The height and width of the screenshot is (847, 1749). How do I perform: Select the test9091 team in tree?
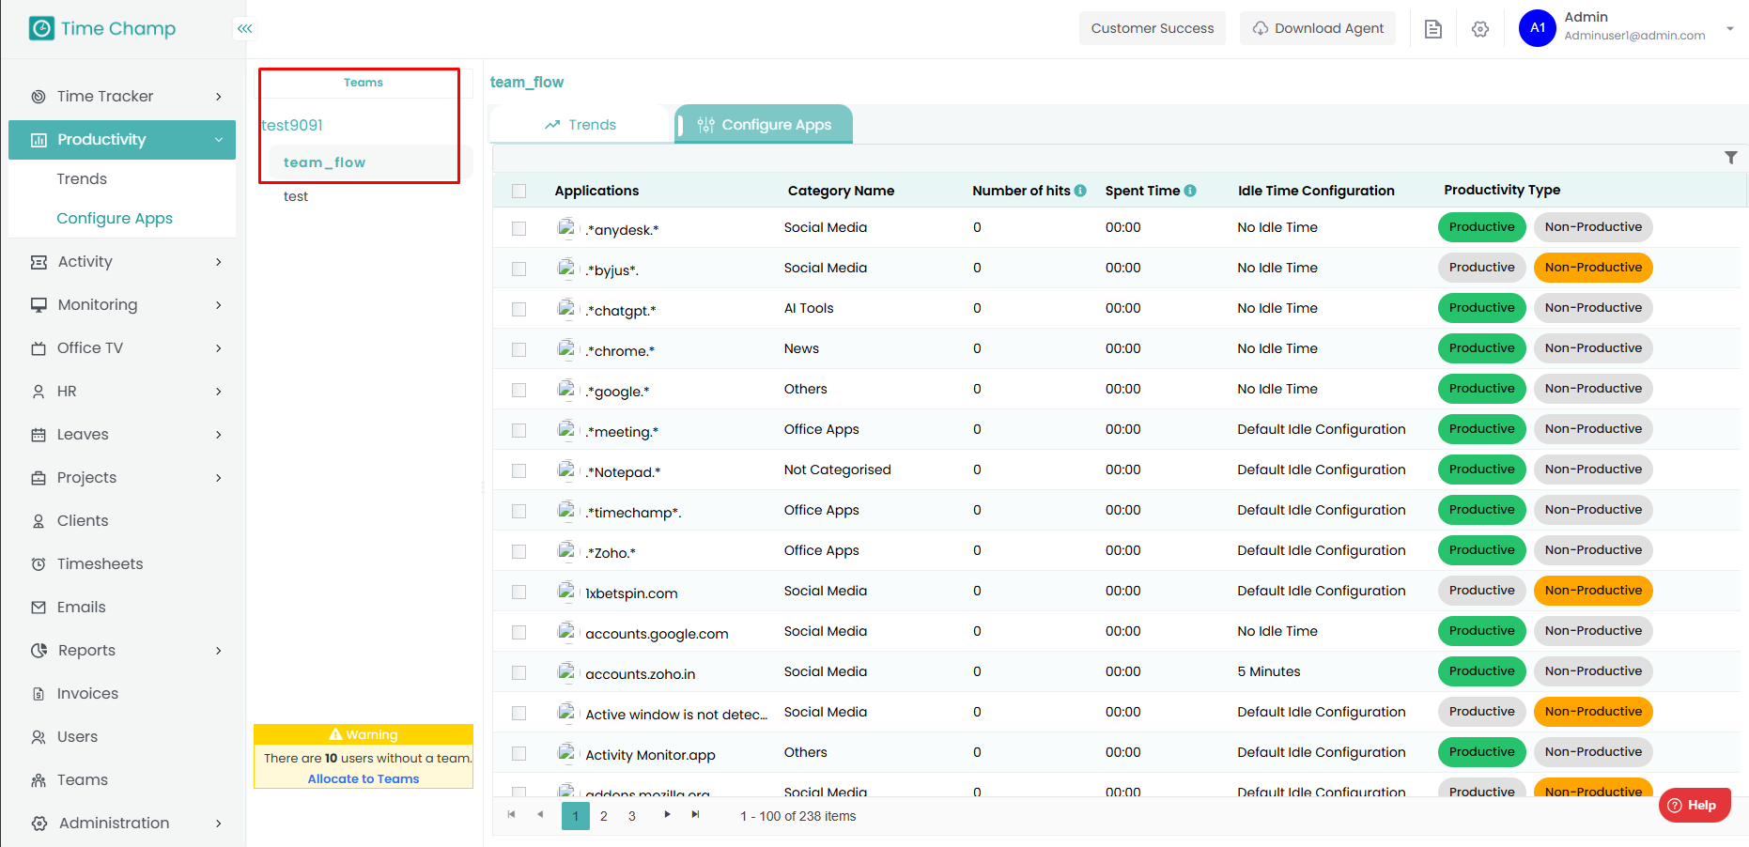pyautogui.click(x=292, y=125)
